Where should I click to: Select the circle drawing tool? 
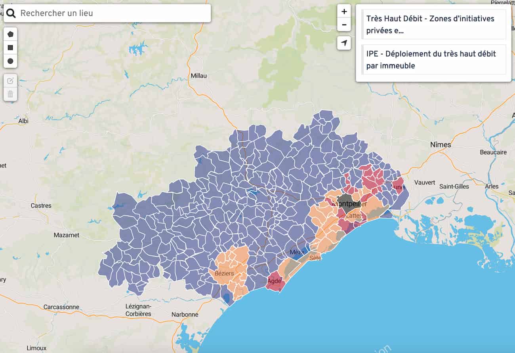[11, 61]
